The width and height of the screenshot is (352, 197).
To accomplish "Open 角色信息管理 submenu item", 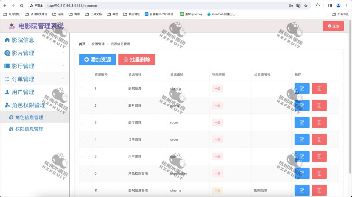I will pos(35,117).
